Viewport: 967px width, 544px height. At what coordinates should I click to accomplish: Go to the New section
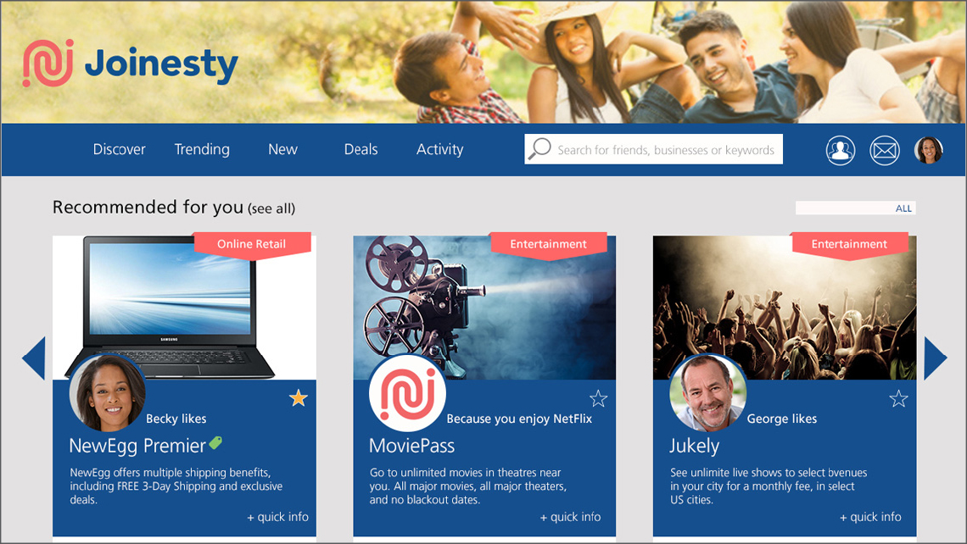pos(282,150)
